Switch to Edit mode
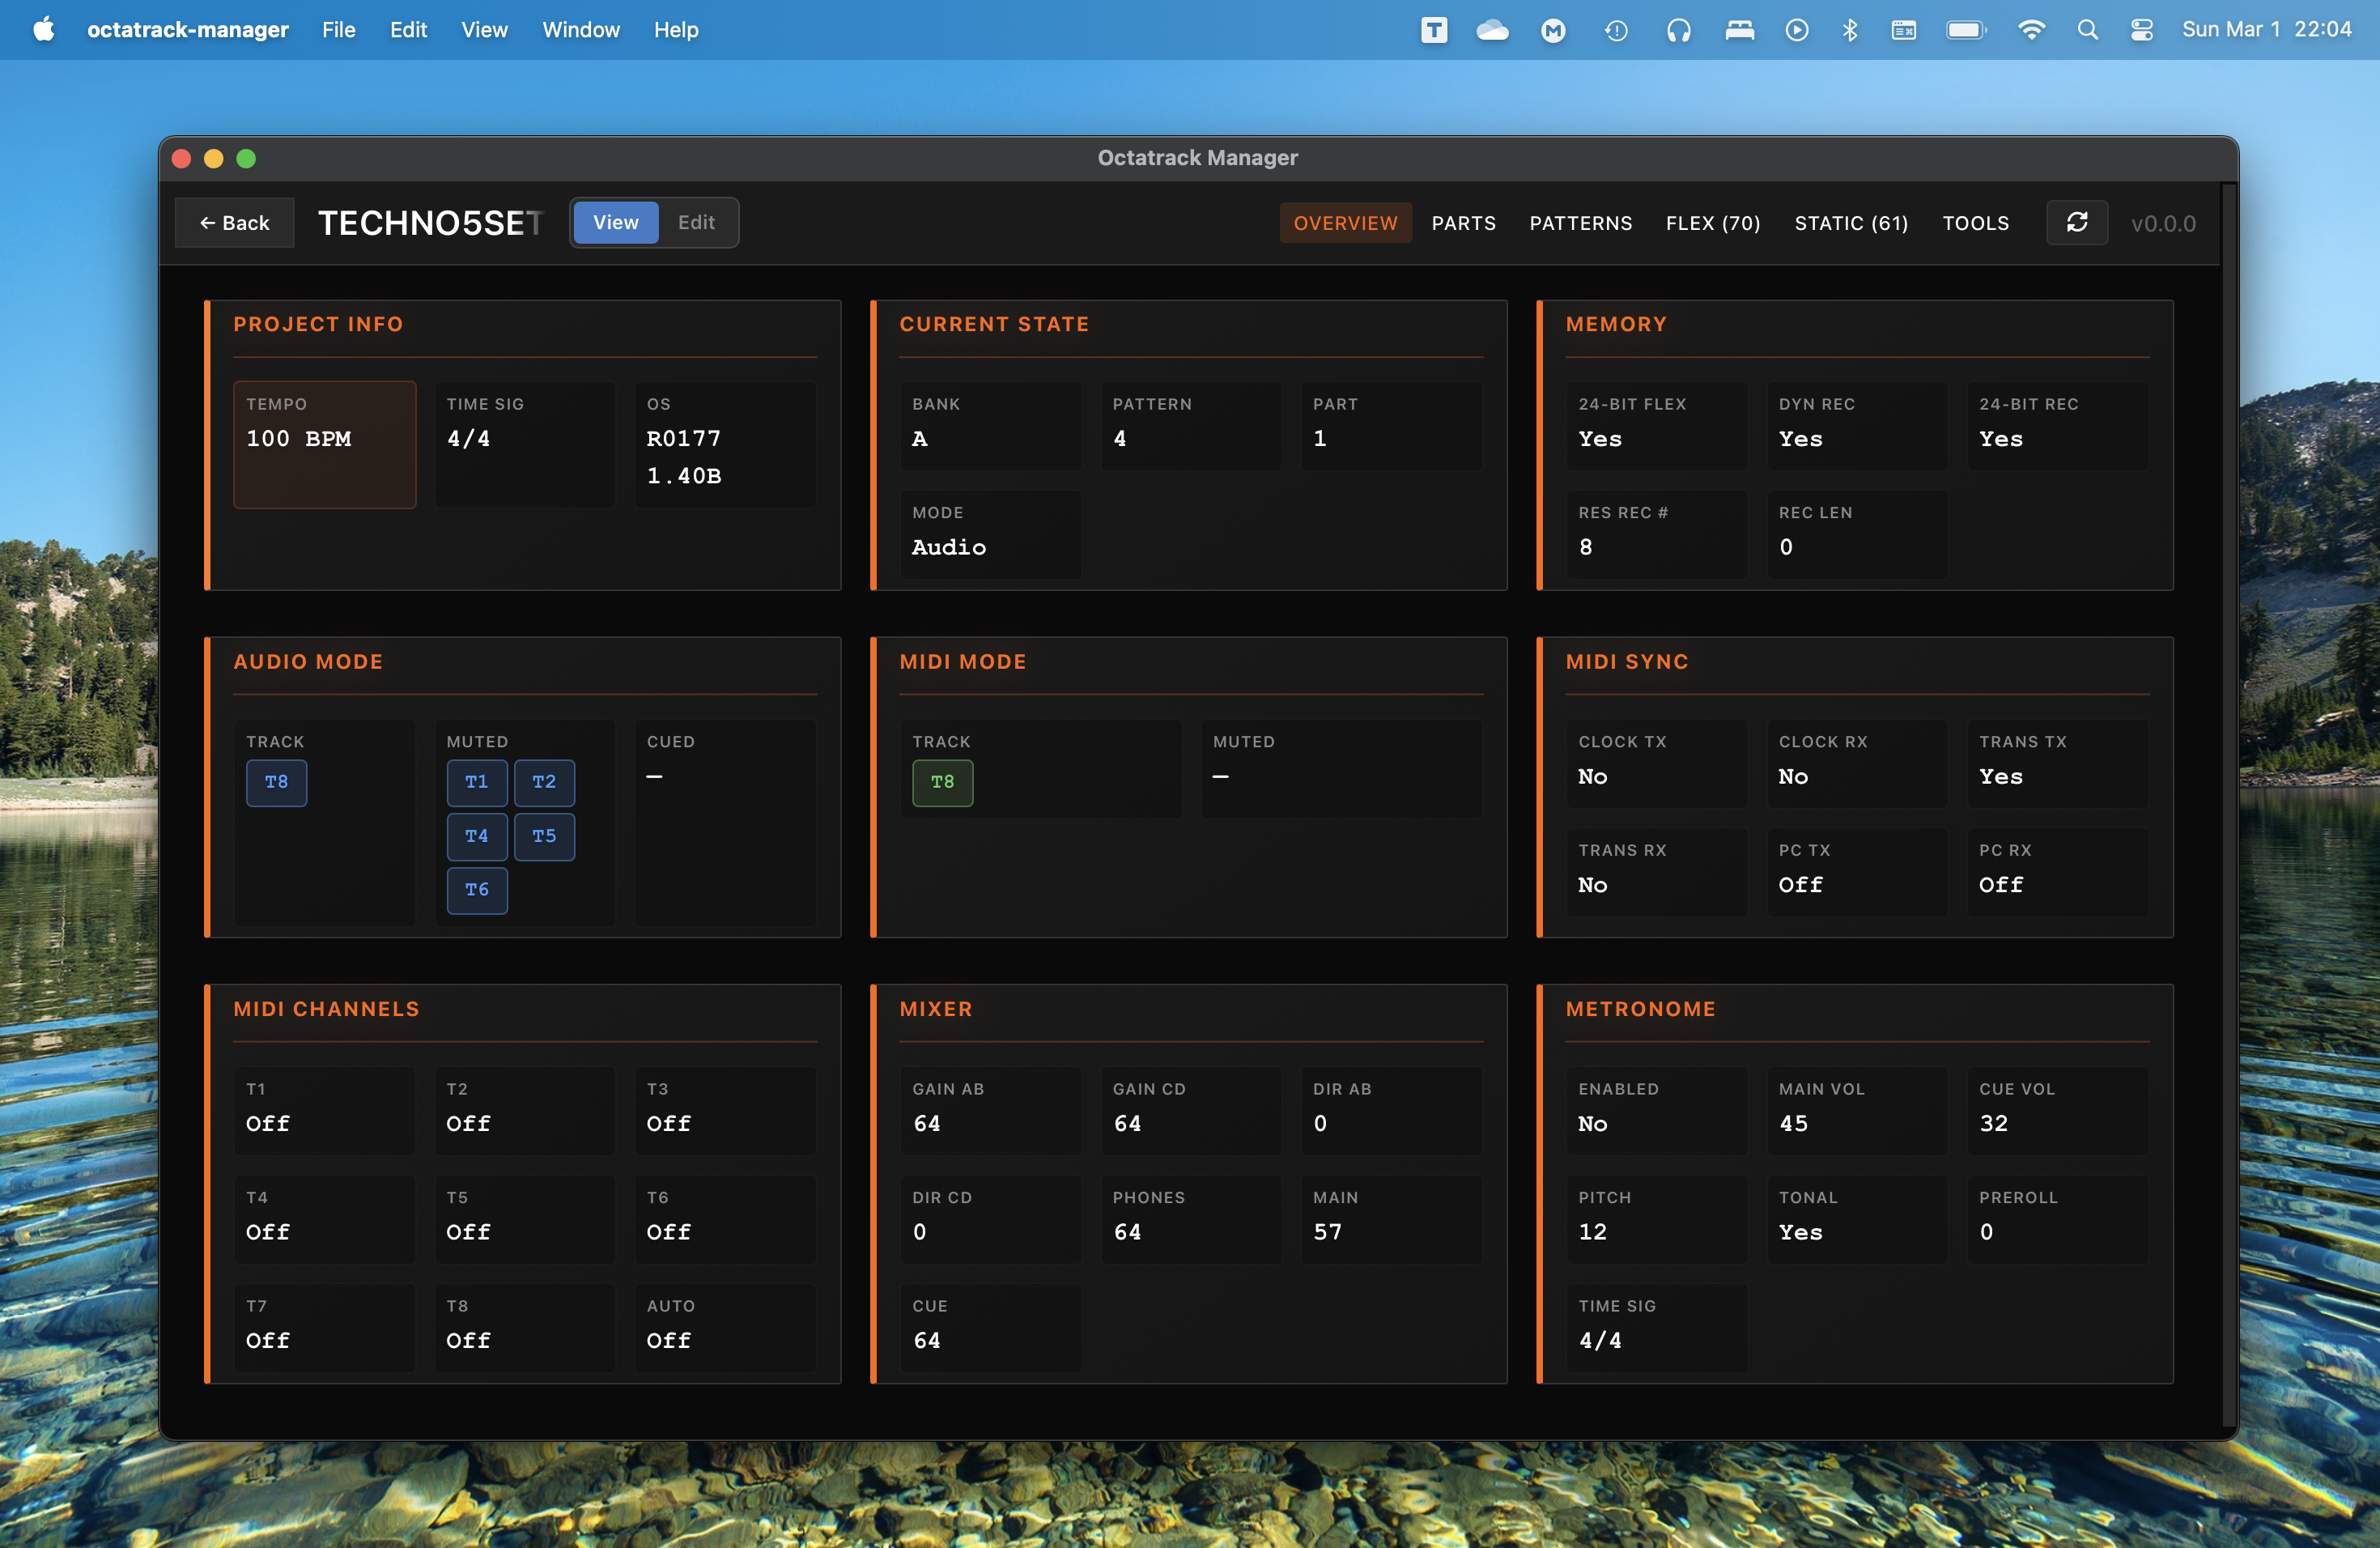The image size is (2380, 1548). [696, 222]
